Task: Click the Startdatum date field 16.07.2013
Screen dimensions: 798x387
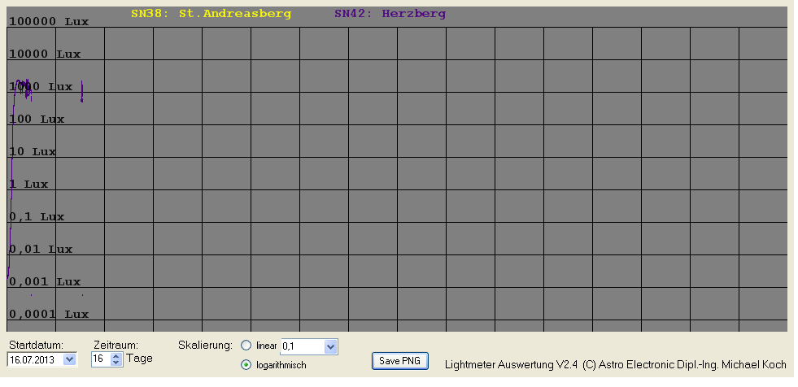Action: click(x=34, y=359)
